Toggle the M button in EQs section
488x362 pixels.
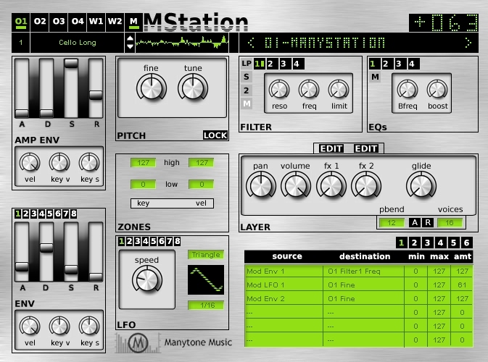point(376,77)
